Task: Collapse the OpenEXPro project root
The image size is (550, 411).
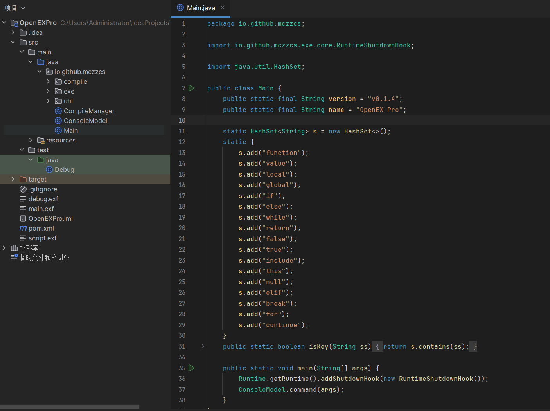Action: (x=4, y=23)
